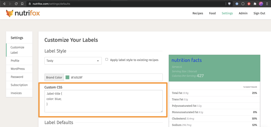Click the browser back arrow

pyautogui.click(x=4, y=4)
